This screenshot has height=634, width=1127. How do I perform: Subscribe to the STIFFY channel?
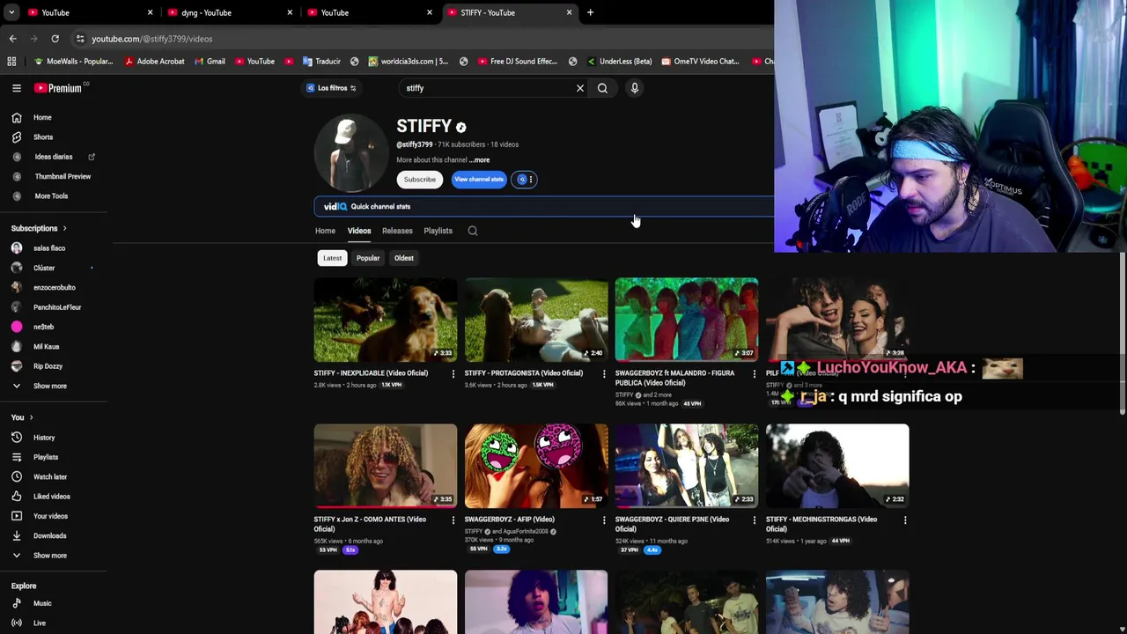pyautogui.click(x=419, y=180)
